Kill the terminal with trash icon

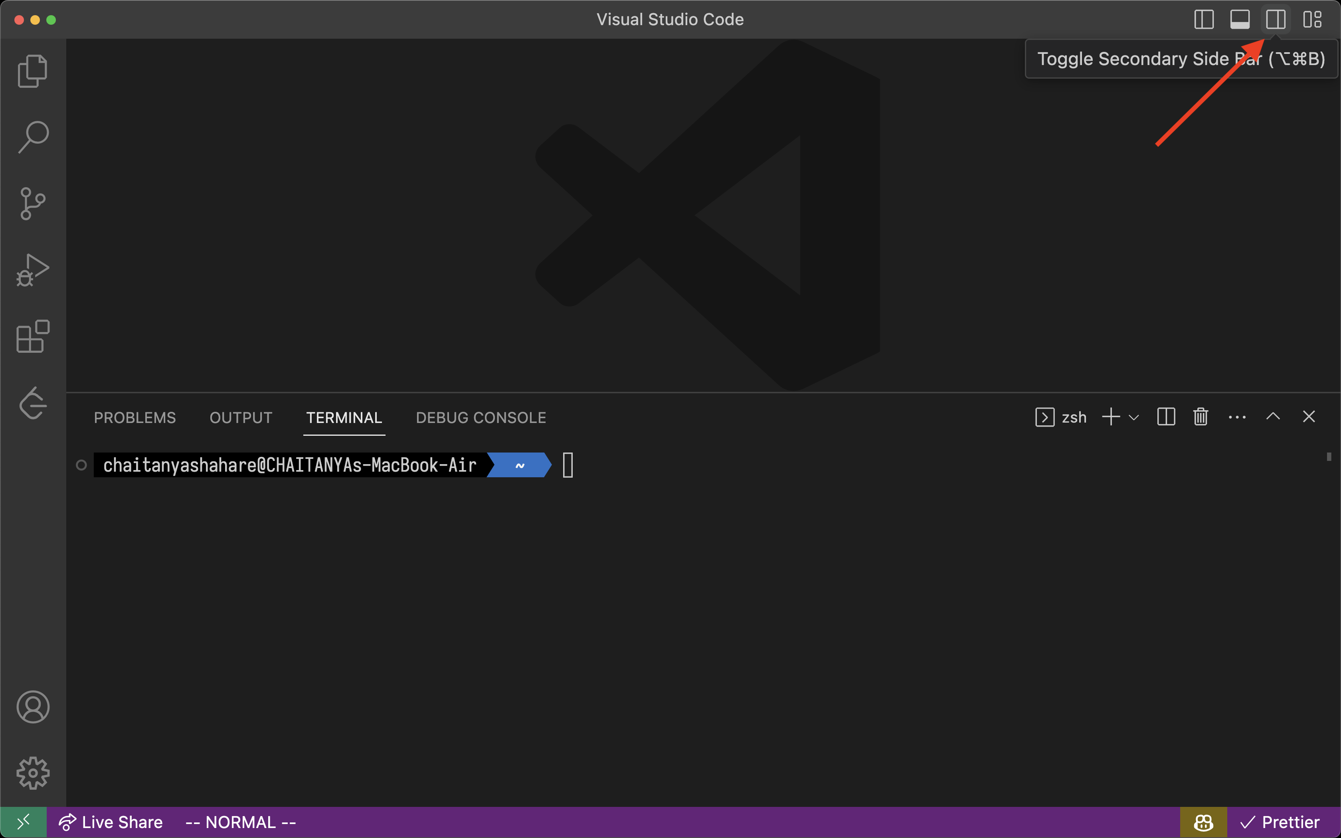coord(1201,417)
